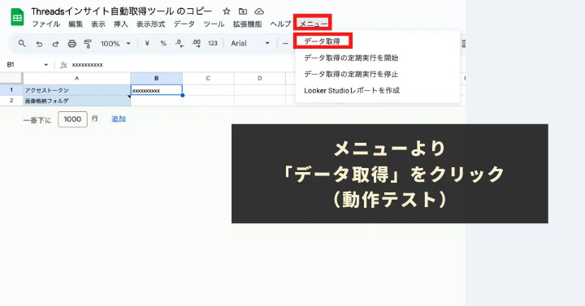Viewport: 585px width, 306px height.
Task: Activate the paint format tool
Action: [x=88, y=44]
